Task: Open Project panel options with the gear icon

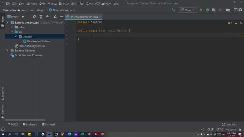Action: [55, 17]
